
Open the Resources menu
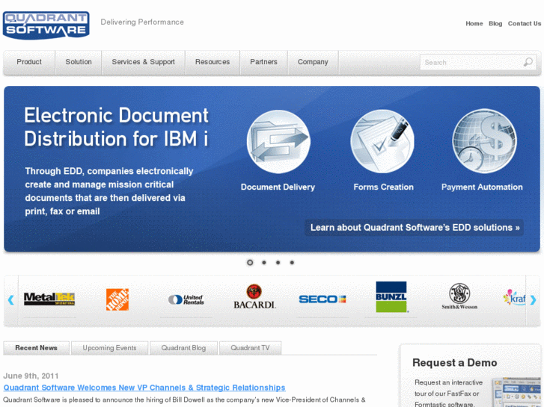(213, 62)
